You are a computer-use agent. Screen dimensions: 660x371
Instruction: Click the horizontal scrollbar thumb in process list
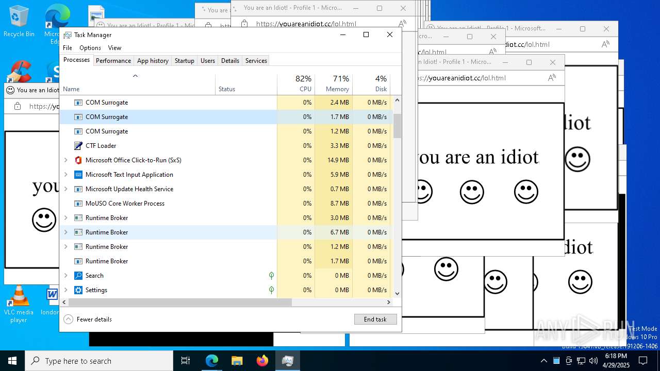click(x=179, y=302)
